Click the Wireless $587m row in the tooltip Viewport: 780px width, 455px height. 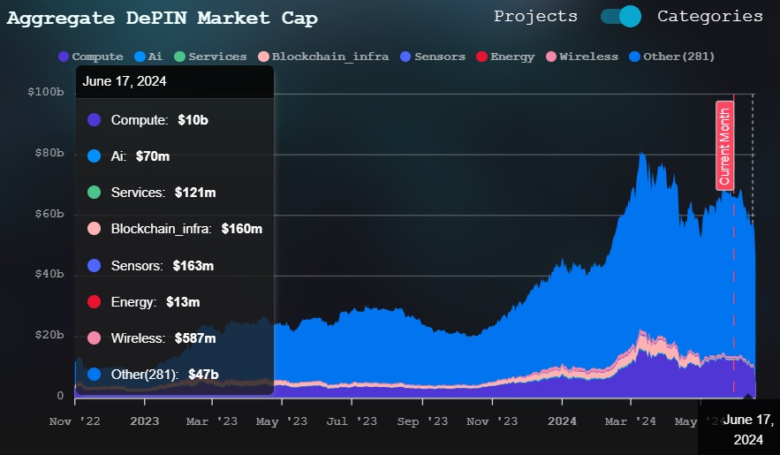coord(163,337)
